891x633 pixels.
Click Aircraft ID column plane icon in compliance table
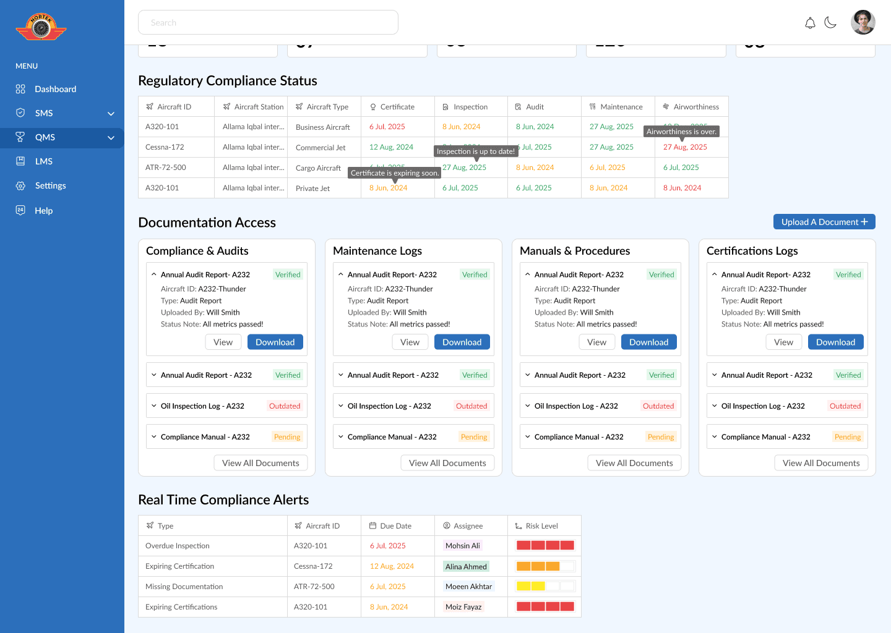click(x=150, y=106)
